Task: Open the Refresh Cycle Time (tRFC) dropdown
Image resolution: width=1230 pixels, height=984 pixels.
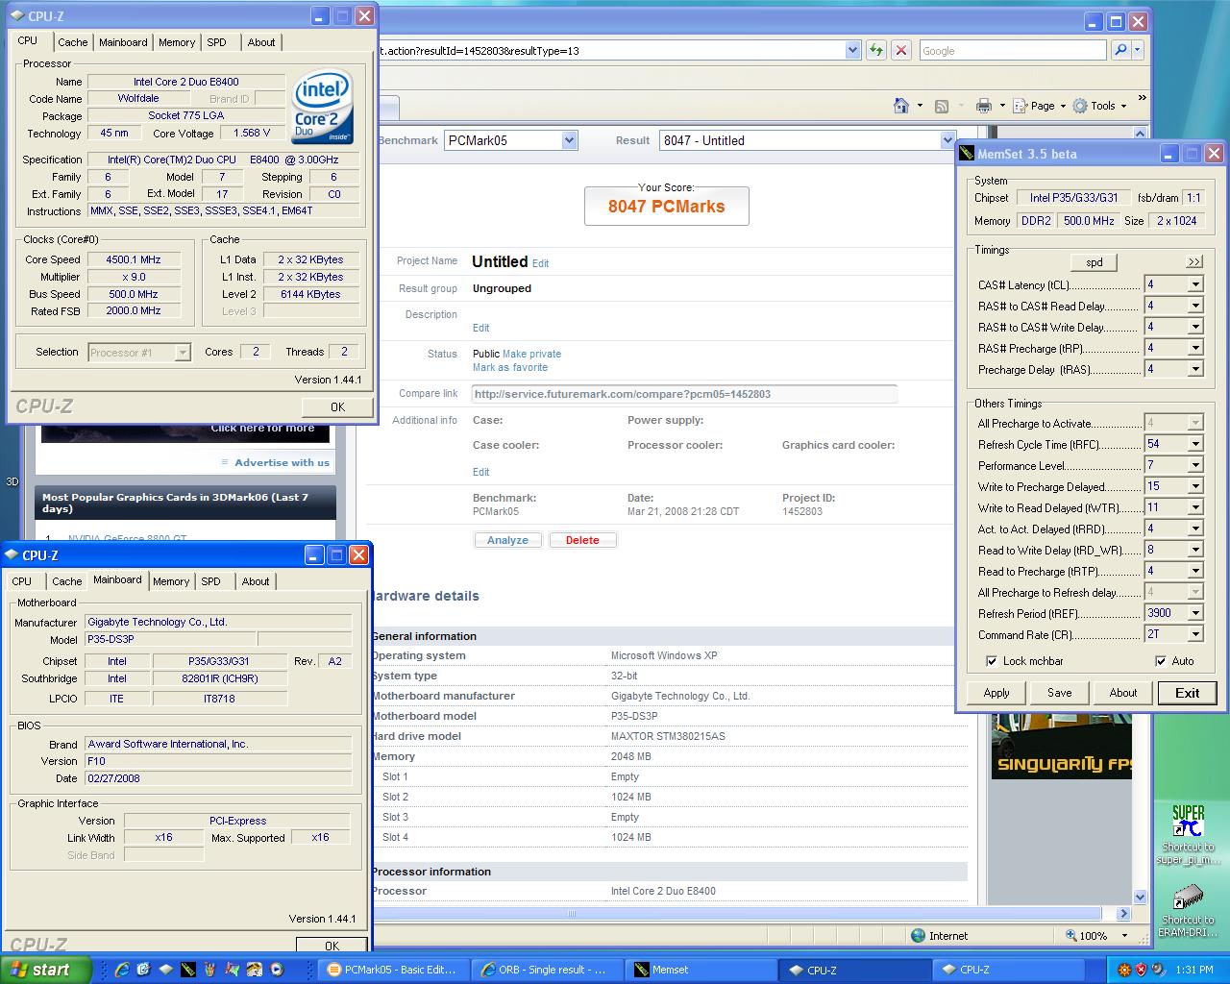Action: click(x=1195, y=444)
